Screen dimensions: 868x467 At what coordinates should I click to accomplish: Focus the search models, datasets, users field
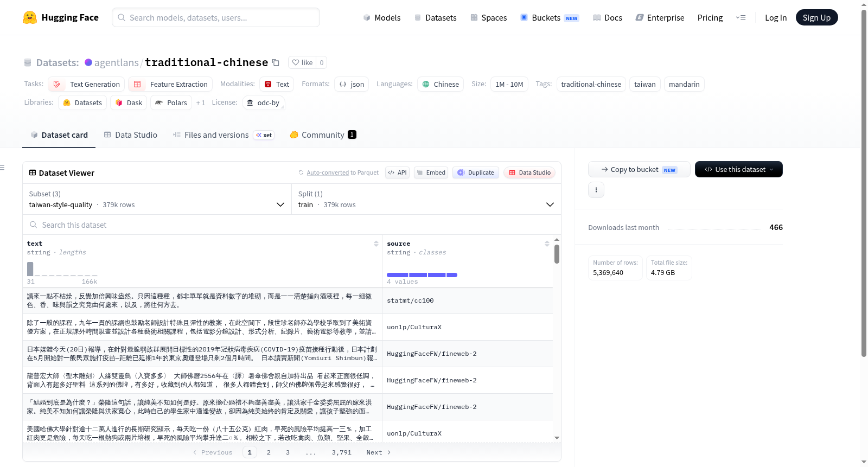[216, 17]
